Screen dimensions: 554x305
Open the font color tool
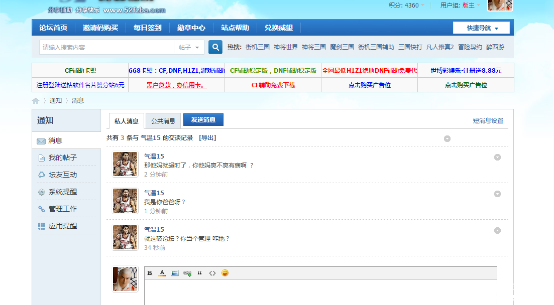(162, 273)
